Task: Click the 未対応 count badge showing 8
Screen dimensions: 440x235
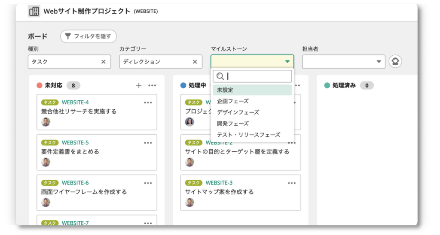Action: pyautogui.click(x=73, y=85)
